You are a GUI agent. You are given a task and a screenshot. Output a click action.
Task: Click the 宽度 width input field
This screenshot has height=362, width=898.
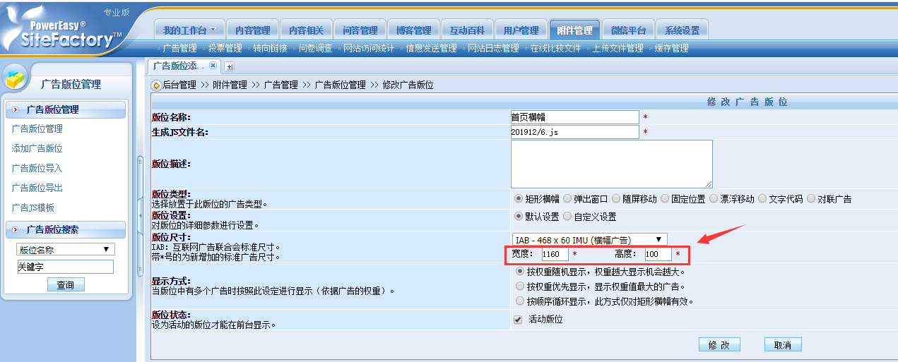(555, 254)
